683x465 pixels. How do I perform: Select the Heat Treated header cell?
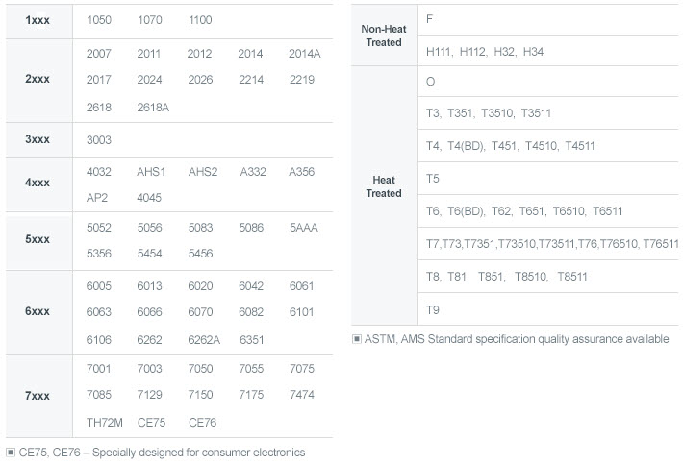pos(384,186)
